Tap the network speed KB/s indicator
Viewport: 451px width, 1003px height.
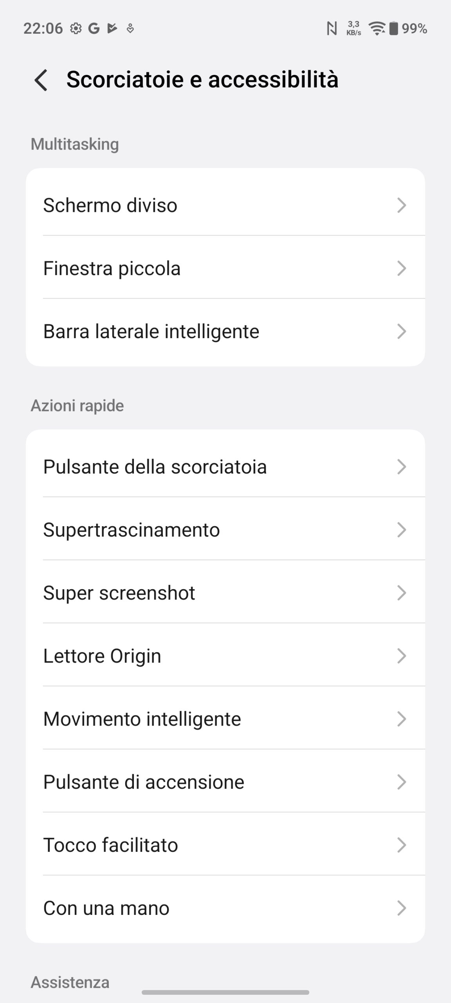[354, 29]
